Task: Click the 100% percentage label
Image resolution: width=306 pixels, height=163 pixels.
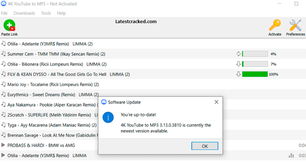Action: coord(273,74)
